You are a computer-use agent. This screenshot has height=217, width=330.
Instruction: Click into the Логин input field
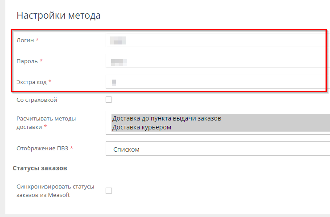[214, 40]
